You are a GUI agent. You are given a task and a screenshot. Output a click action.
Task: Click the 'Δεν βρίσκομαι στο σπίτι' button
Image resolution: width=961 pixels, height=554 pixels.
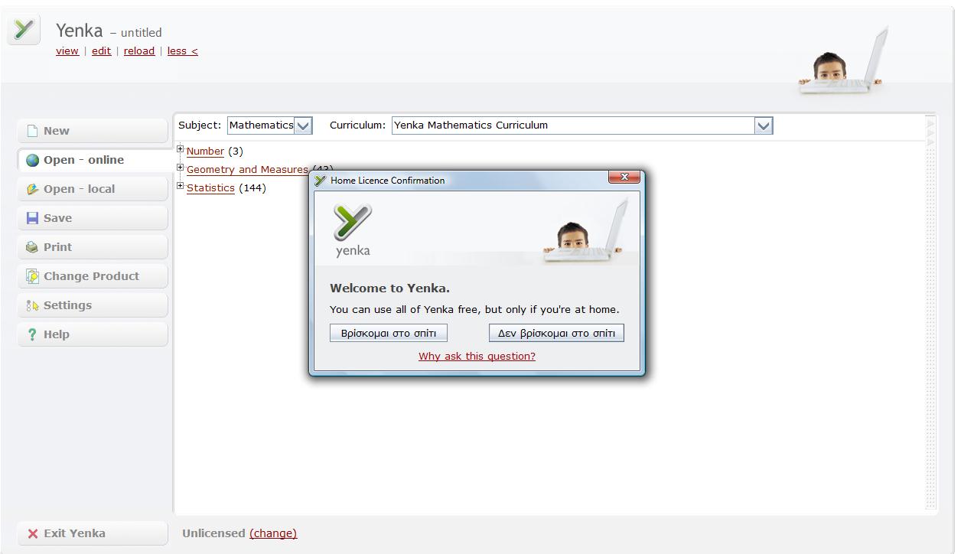click(556, 333)
